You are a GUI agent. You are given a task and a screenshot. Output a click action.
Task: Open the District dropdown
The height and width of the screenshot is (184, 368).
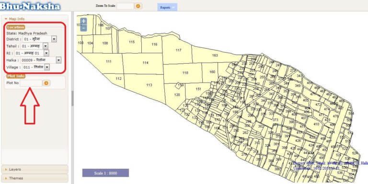pyautogui.click(x=54, y=39)
